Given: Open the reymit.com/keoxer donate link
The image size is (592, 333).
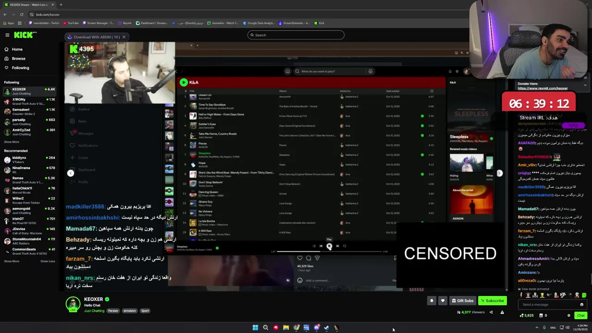Looking at the screenshot, I should 543,88.
